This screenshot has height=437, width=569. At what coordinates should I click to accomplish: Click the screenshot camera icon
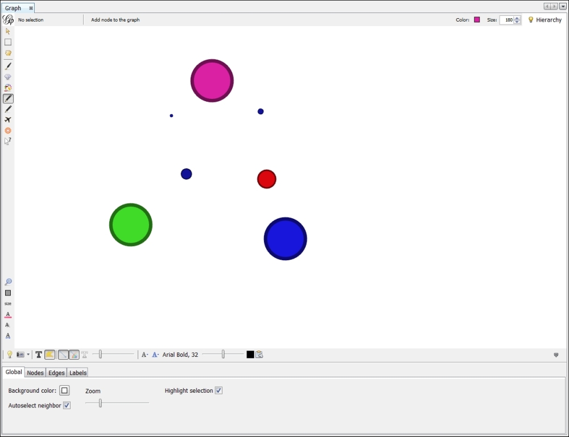(20, 355)
